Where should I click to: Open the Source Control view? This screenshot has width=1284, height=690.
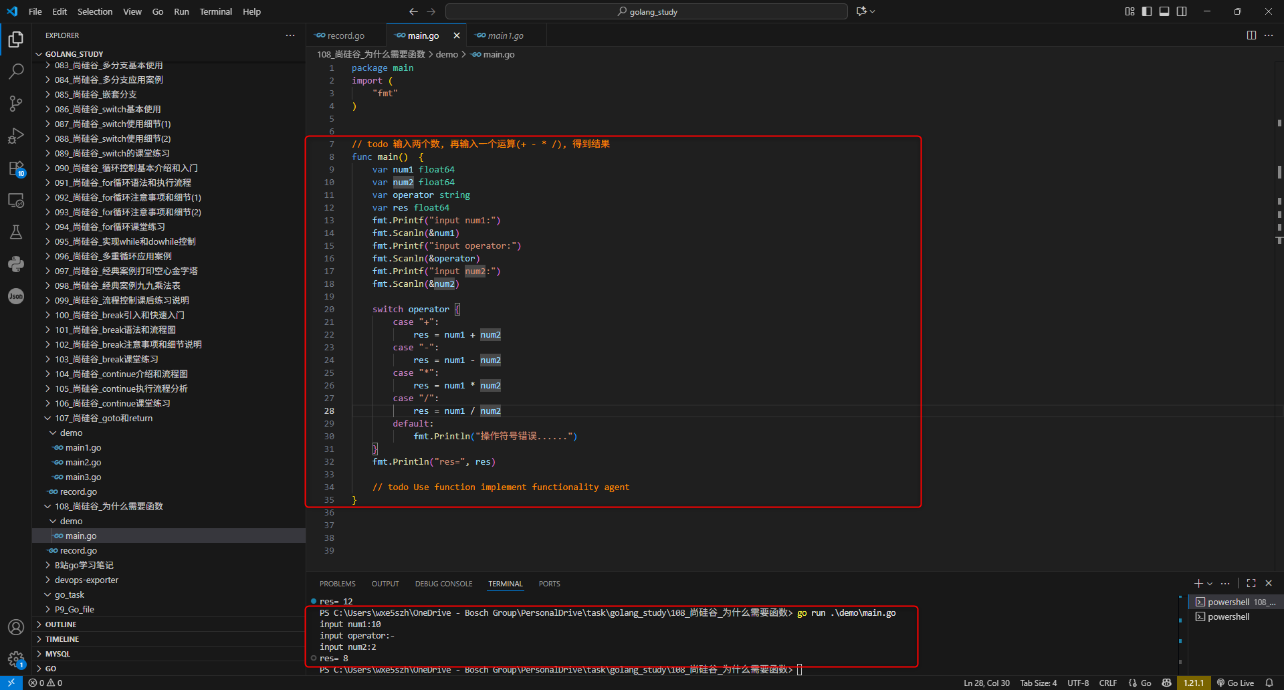pyautogui.click(x=16, y=103)
